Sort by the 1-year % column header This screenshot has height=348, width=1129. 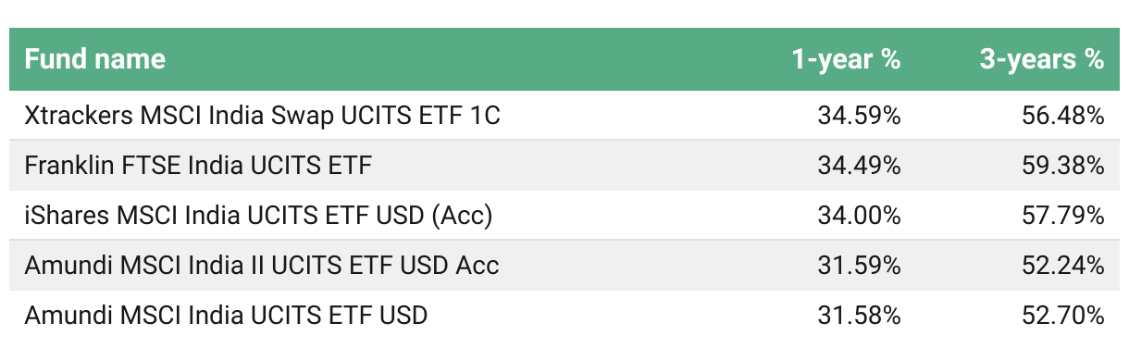pyautogui.click(x=846, y=59)
